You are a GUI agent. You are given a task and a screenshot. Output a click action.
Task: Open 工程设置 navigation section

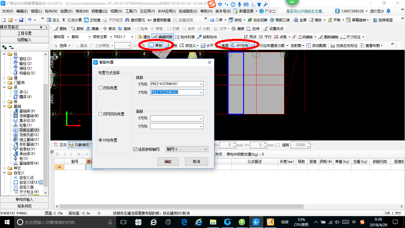pos(24,33)
